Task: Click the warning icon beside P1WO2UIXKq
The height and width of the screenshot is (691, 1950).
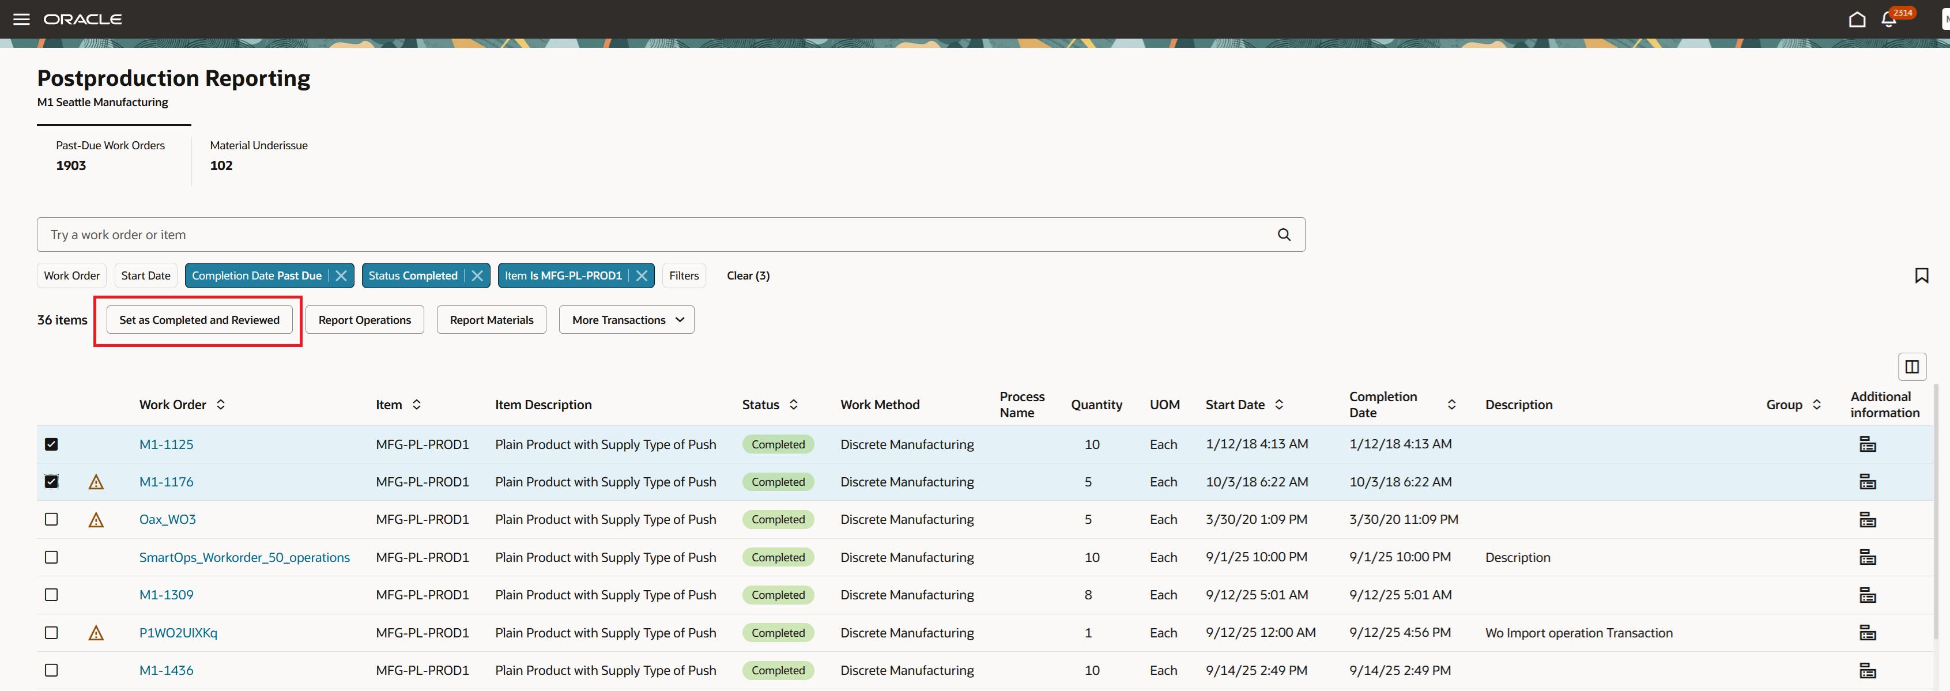Action: pos(96,633)
